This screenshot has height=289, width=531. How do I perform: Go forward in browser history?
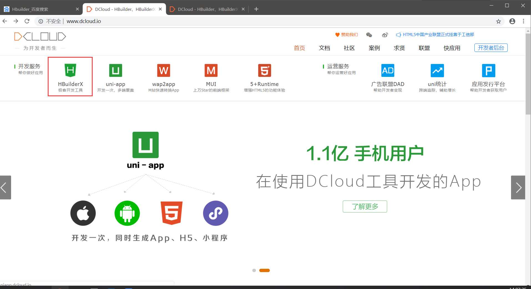16,21
